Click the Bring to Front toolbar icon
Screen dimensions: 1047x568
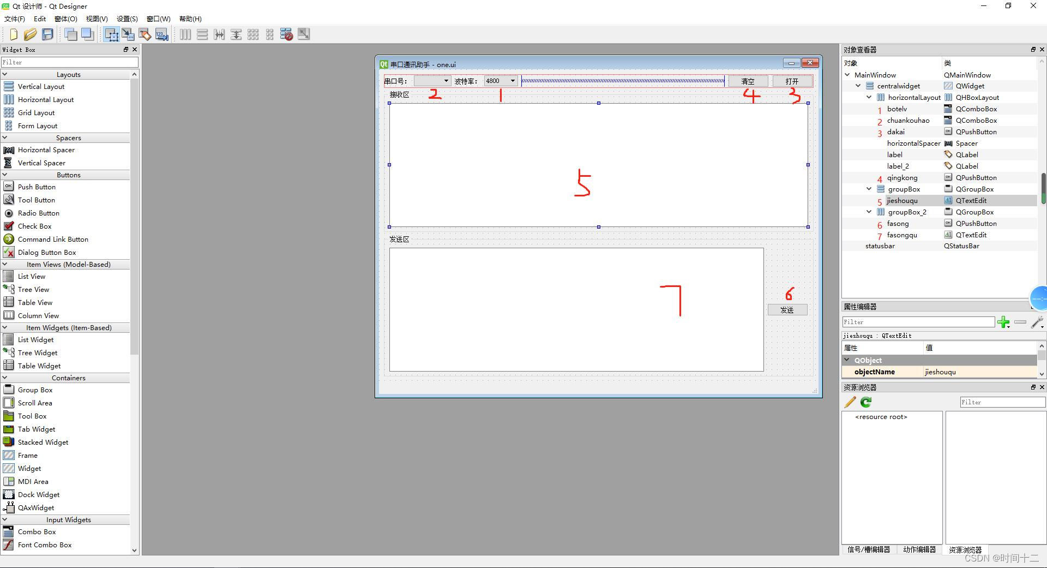pos(87,34)
